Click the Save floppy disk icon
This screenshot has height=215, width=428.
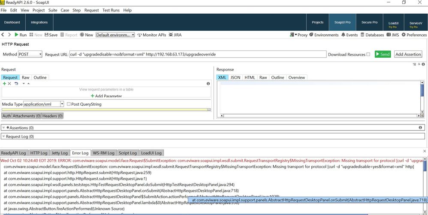(x=46, y=35)
